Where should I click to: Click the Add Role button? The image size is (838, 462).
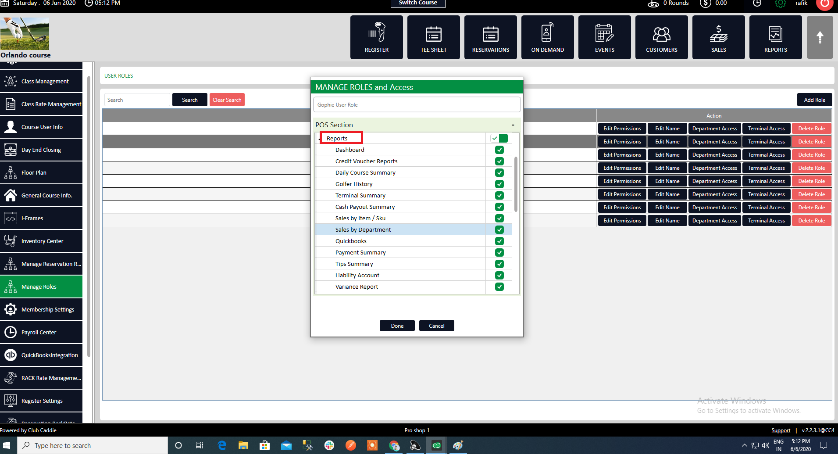click(x=814, y=100)
